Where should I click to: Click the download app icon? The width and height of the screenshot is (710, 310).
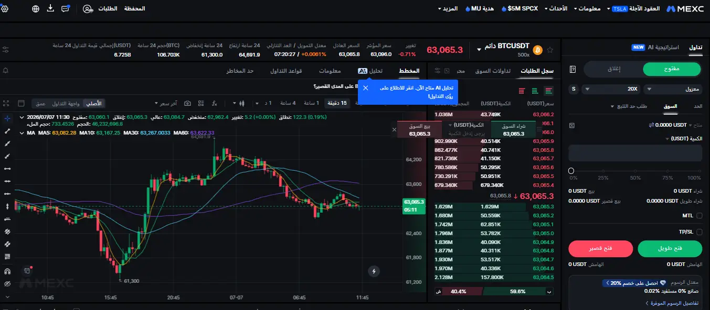[x=50, y=9]
